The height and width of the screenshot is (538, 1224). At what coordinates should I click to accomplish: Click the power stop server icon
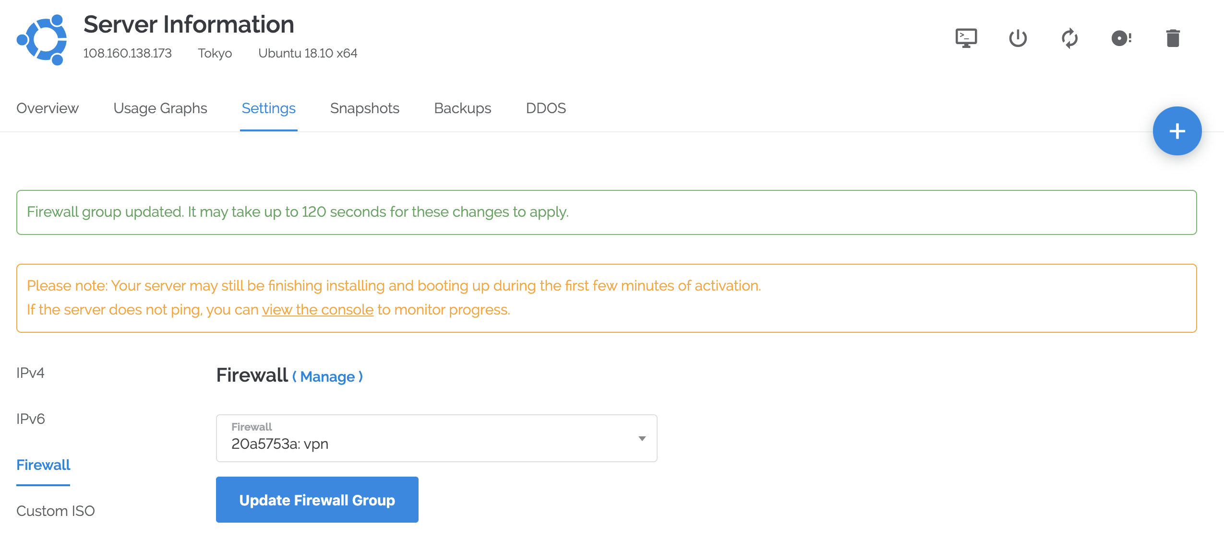pos(1018,38)
